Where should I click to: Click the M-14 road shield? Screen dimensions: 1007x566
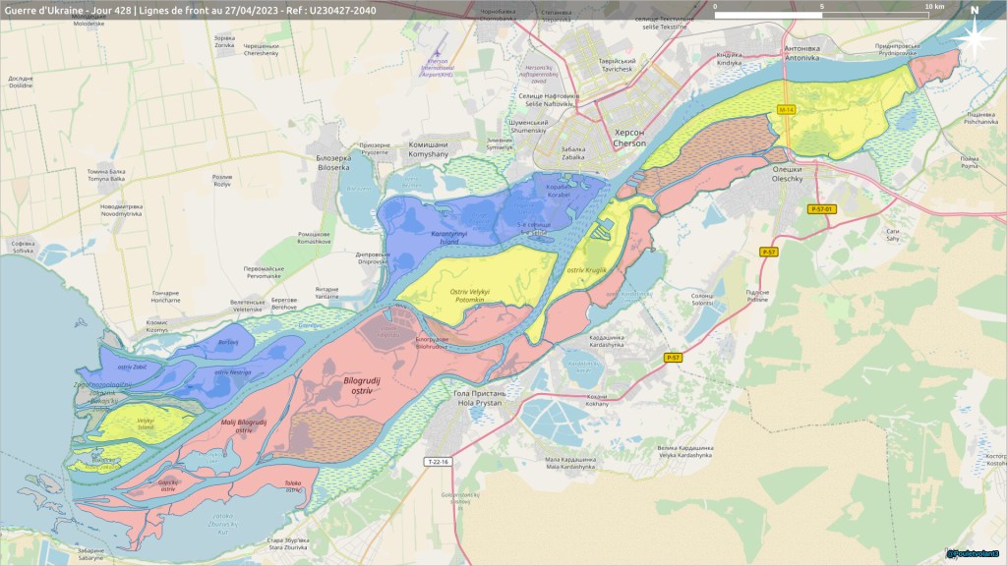[x=786, y=109]
